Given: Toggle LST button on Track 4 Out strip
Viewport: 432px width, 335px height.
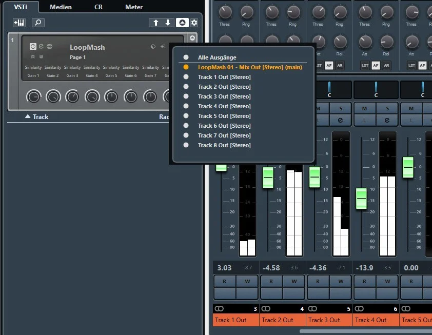Looking at the screenshot, I should tap(365, 65).
